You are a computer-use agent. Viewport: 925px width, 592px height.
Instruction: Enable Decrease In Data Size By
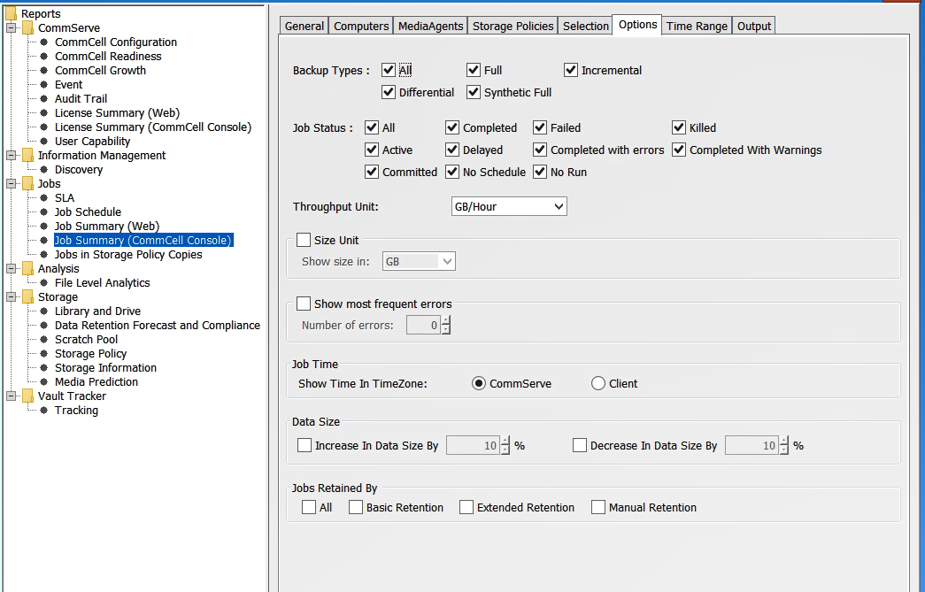580,445
